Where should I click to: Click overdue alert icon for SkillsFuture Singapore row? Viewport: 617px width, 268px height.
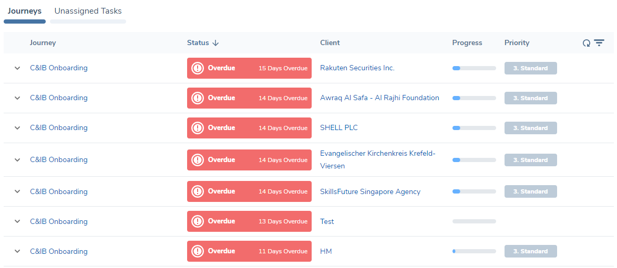[x=198, y=191]
